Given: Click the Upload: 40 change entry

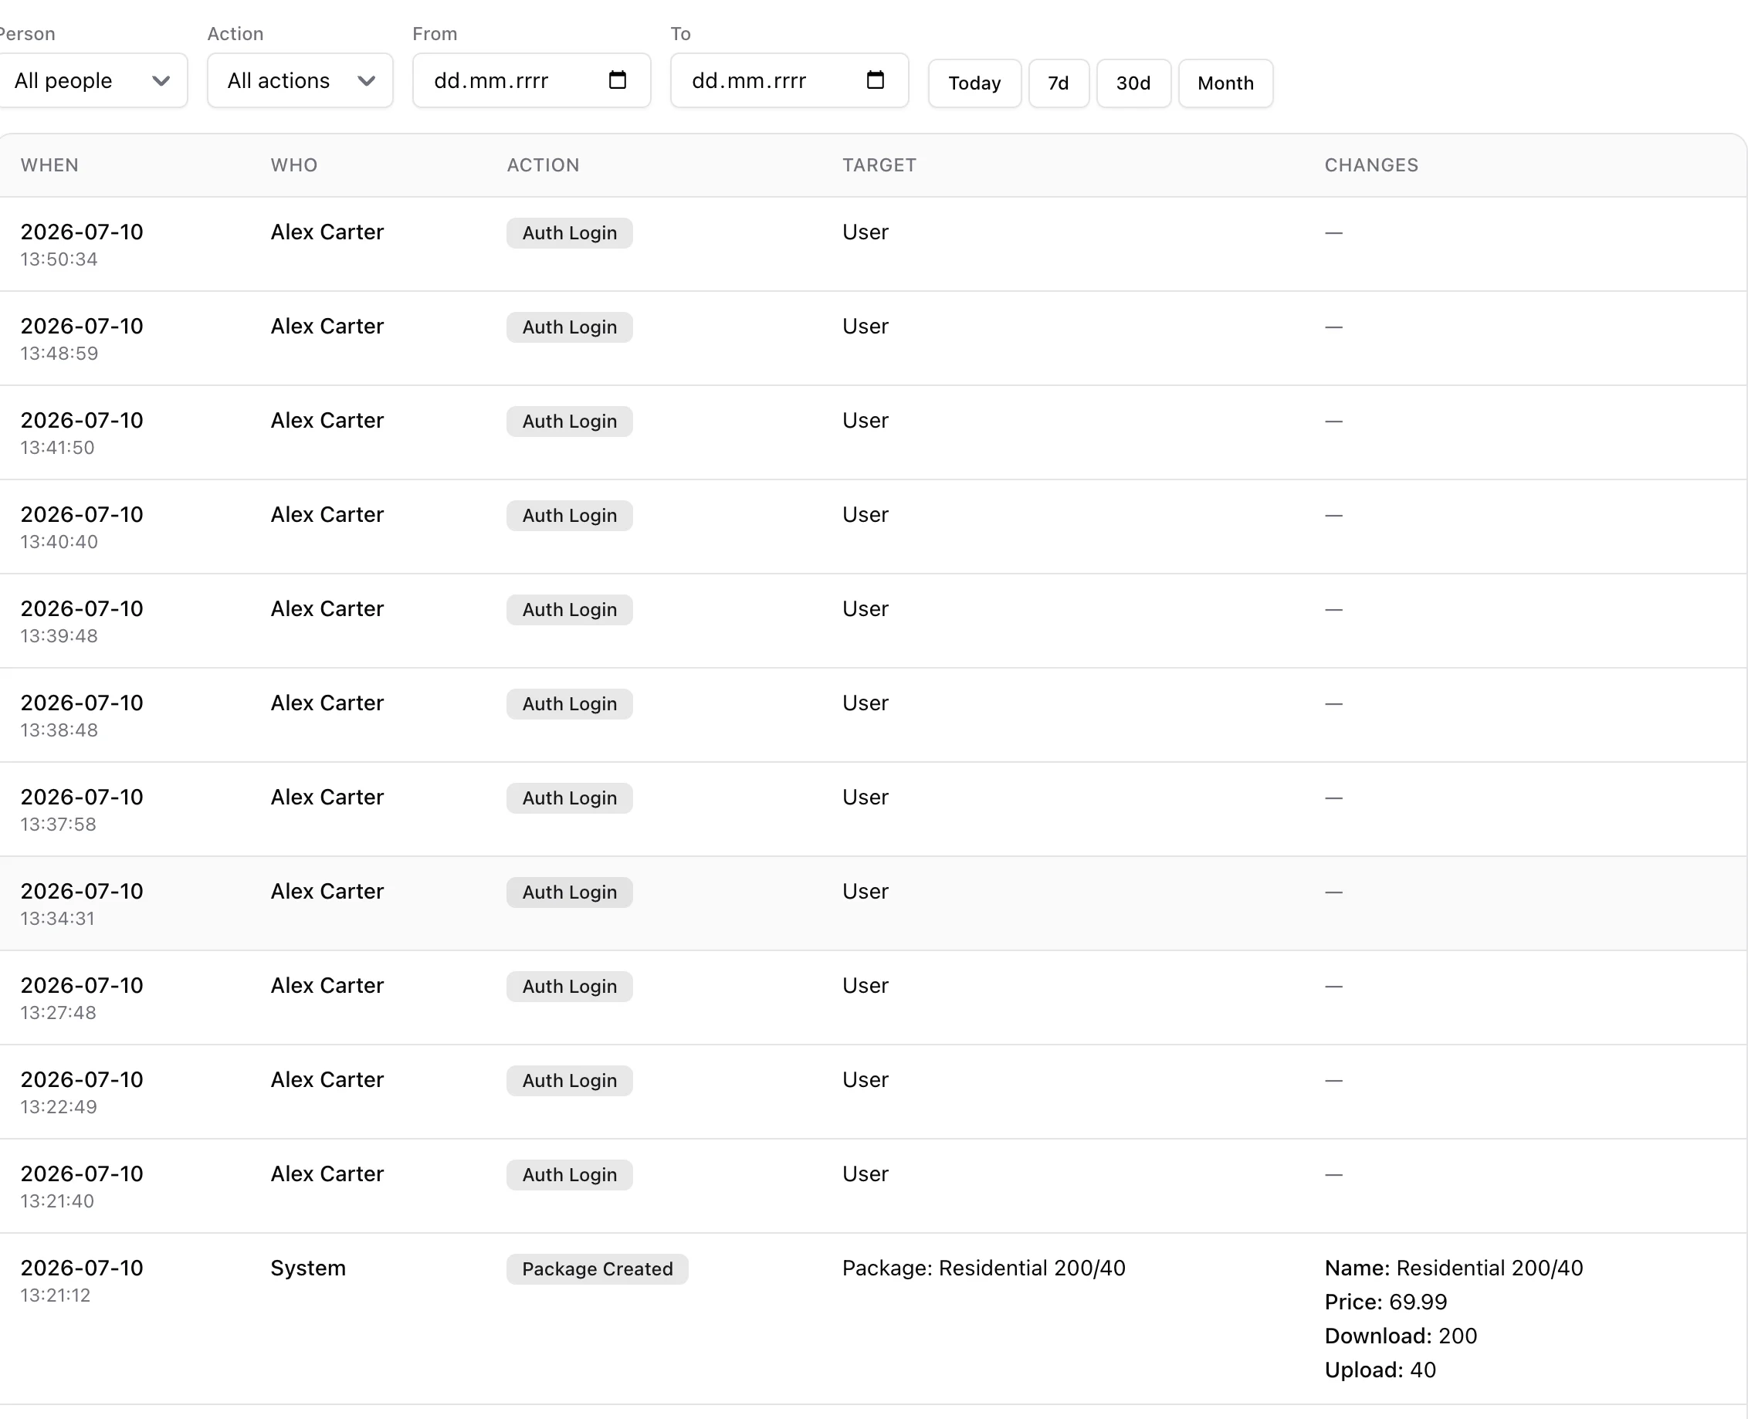Looking at the screenshot, I should pos(1380,1370).
